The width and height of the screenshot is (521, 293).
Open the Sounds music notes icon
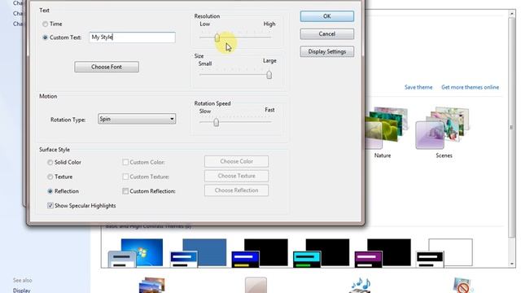point(360,285)
